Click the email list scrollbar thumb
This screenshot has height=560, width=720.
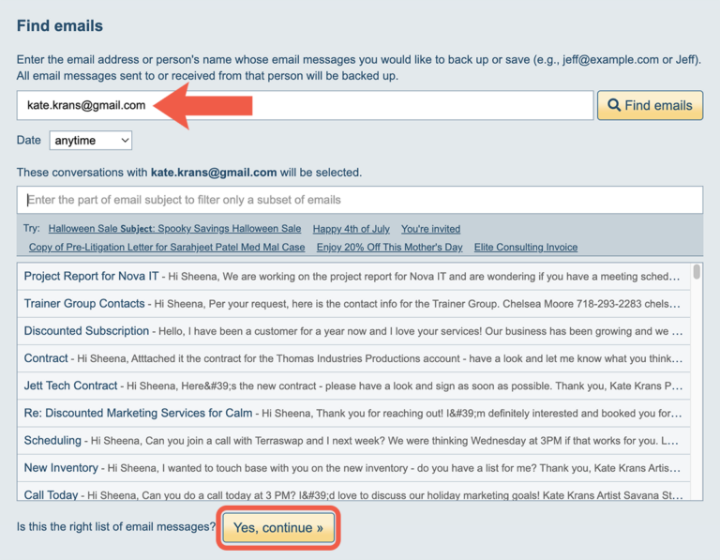(x=697, y=271)
